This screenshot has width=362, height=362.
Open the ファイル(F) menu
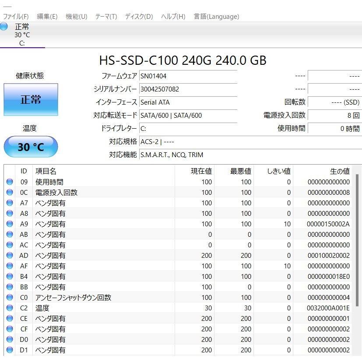(x=16, y=17)
